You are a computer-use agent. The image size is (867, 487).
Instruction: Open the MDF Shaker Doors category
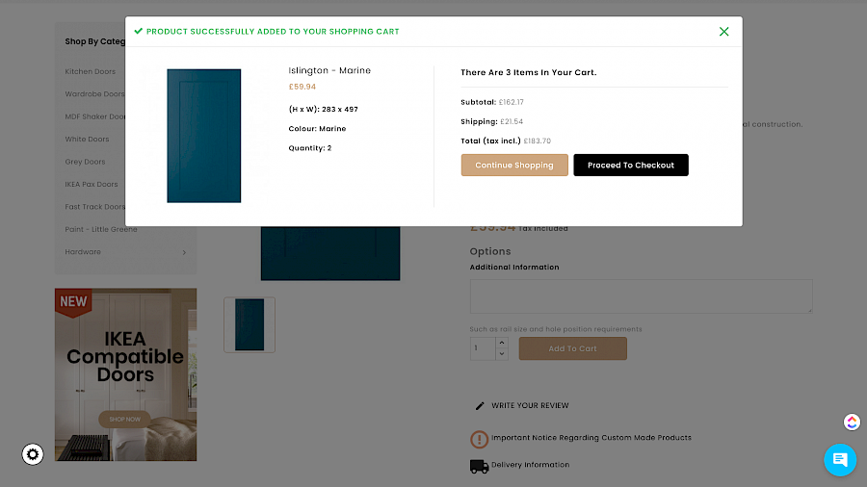[95, 116]
